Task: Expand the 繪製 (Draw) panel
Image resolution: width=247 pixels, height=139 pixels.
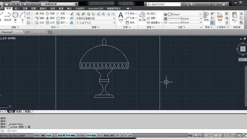Action: (15, 27)
